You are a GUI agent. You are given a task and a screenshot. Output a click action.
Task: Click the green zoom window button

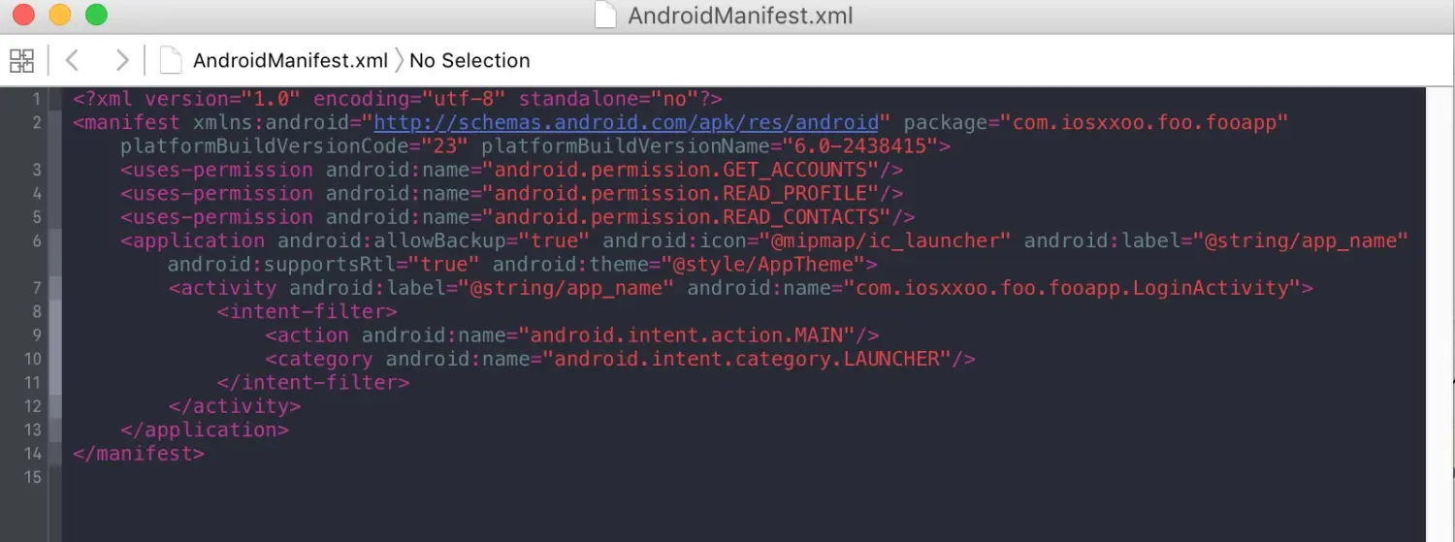coord(96,15)
